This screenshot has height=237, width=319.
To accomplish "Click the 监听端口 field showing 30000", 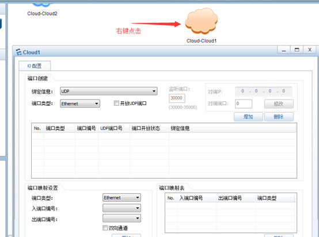I will (x=177, y=98).
